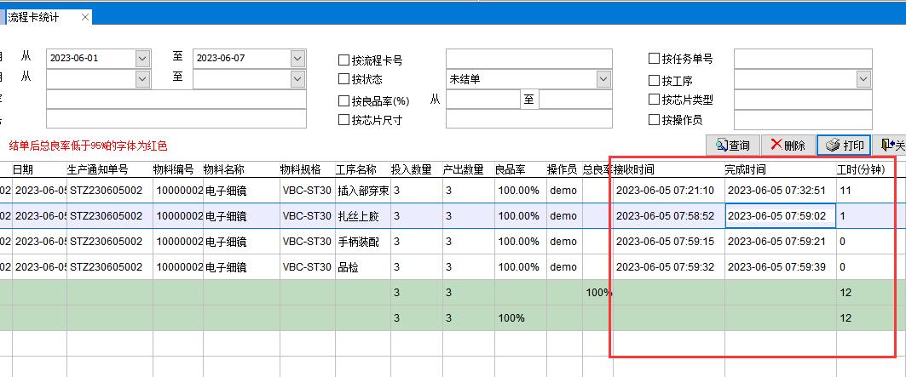
Task: Click the 流程卡号 text input field
Action: coord(528,58)
